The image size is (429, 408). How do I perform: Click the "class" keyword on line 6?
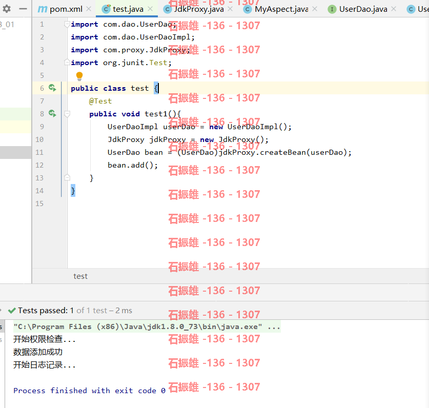[114, 88]
